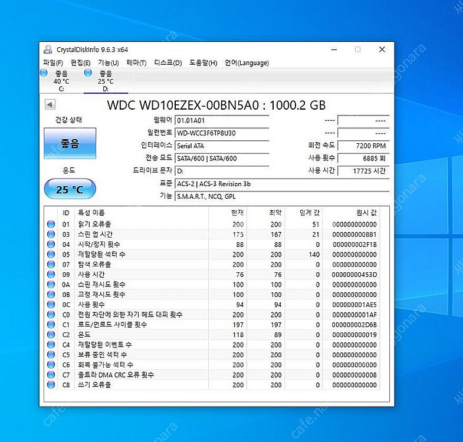Open the 언어(Language) menu
463x442 pixels.
click(247, 62)
